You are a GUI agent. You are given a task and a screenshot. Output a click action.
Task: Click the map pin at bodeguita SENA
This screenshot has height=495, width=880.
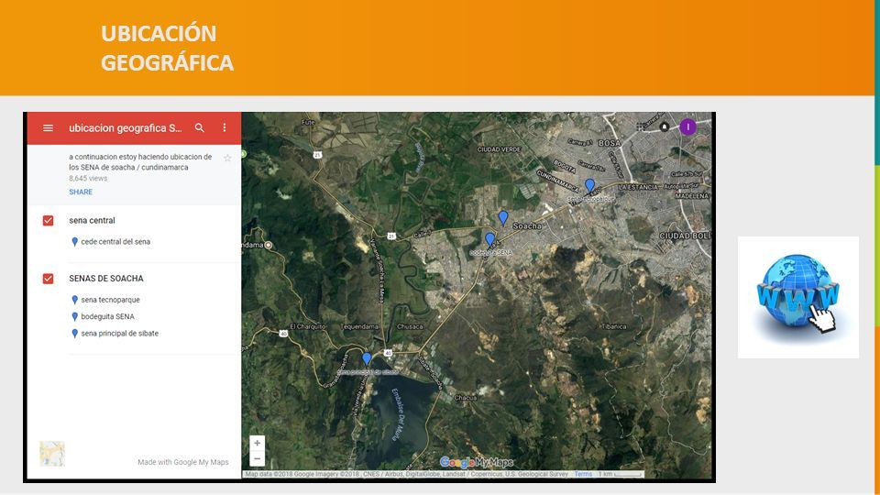[x=489, y=239]
